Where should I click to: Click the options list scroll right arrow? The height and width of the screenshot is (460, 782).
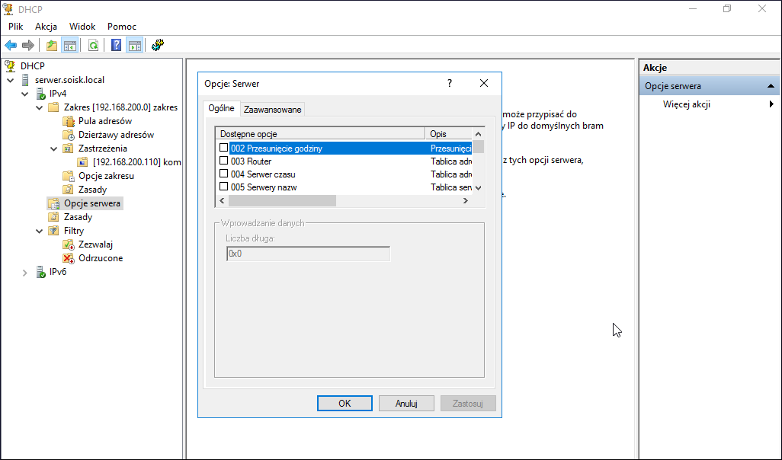tap(465, 200)
